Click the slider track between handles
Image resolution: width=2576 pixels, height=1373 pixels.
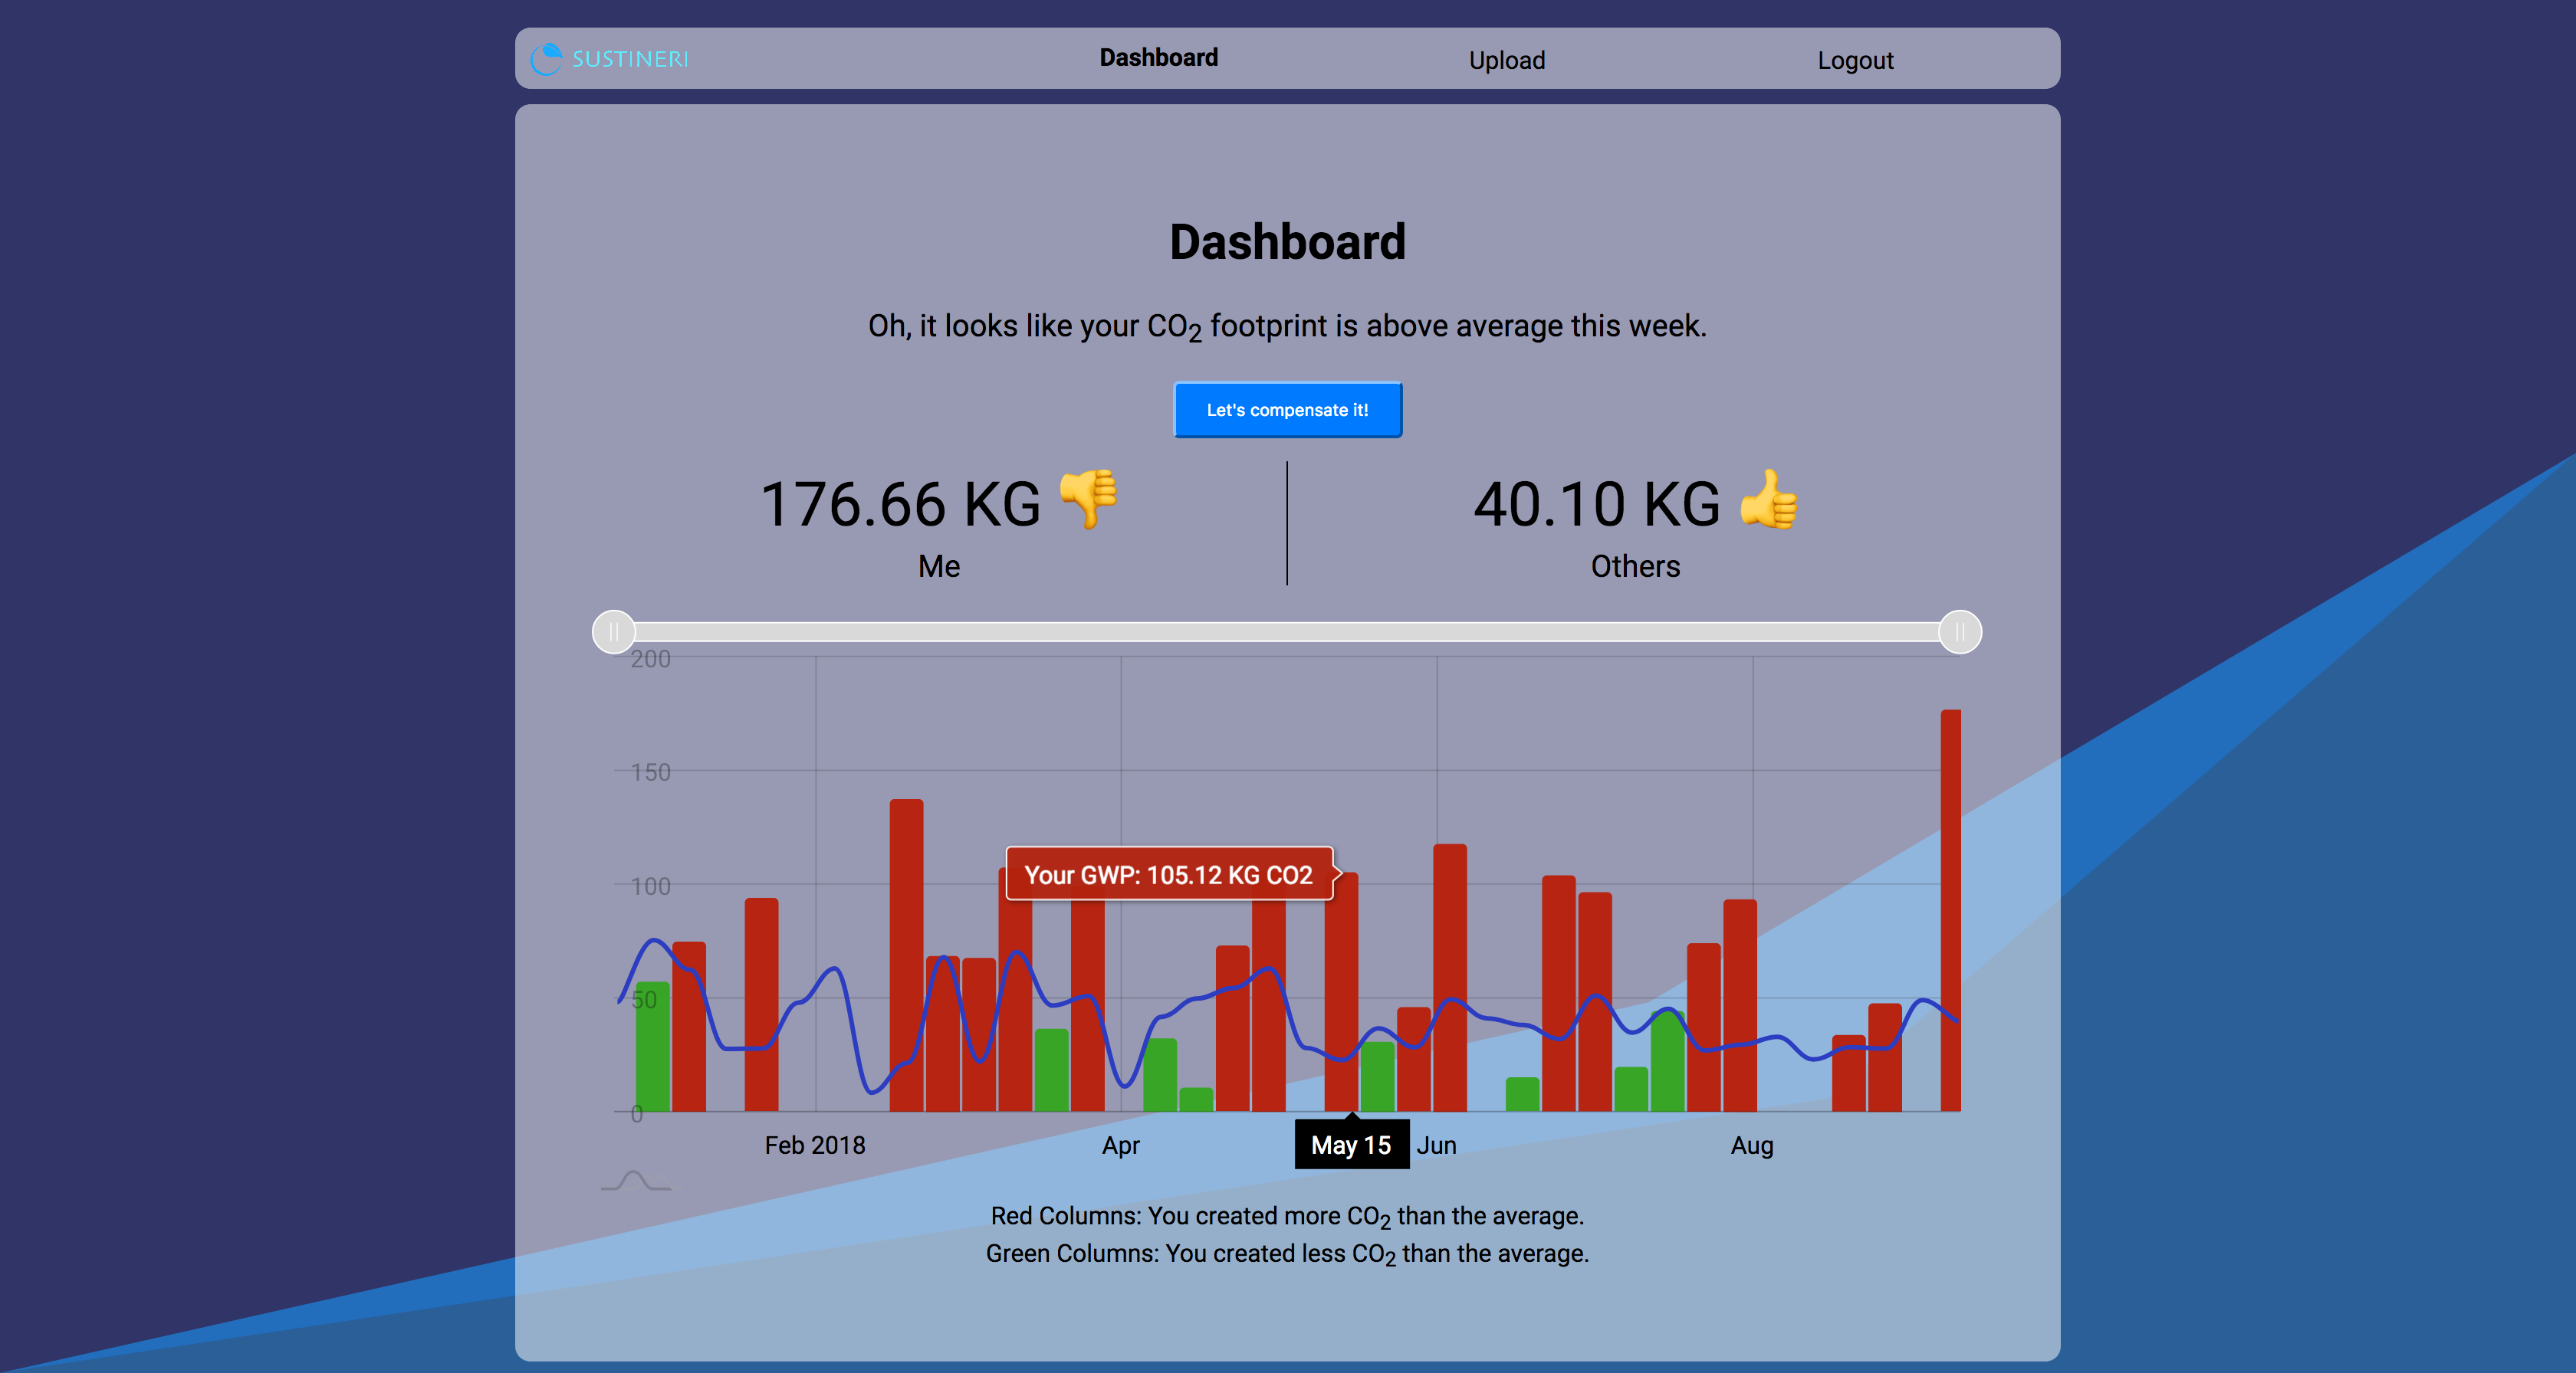(x=1287, y=631)
